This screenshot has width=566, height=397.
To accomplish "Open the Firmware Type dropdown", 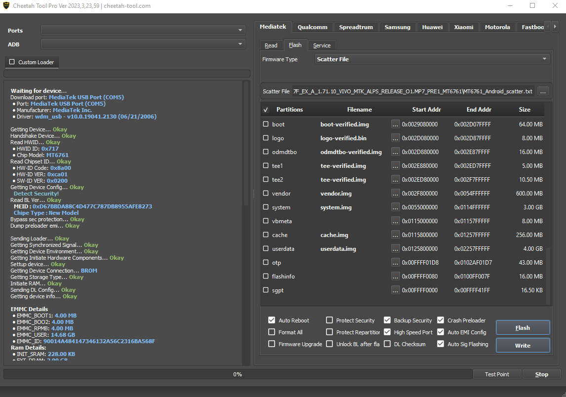I will pos(432,59).
